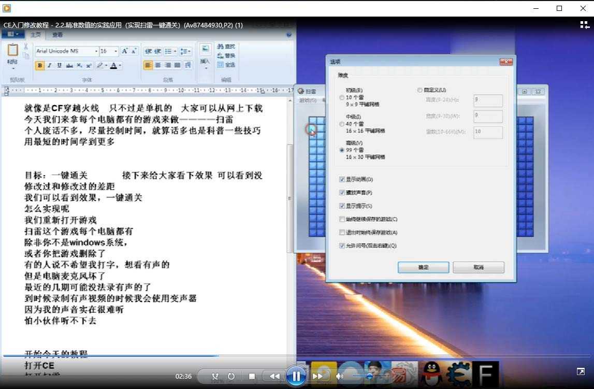The image size is (594, 389).
Task: Click 全选 select all in editing group
Action: pyautogui.click(x=226, y=65)
